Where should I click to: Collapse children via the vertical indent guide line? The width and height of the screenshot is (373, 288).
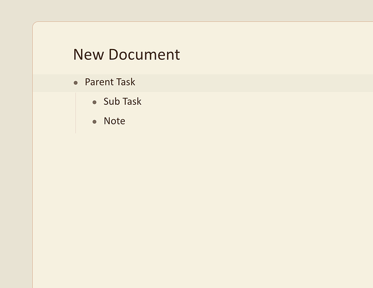pos(76,113)
